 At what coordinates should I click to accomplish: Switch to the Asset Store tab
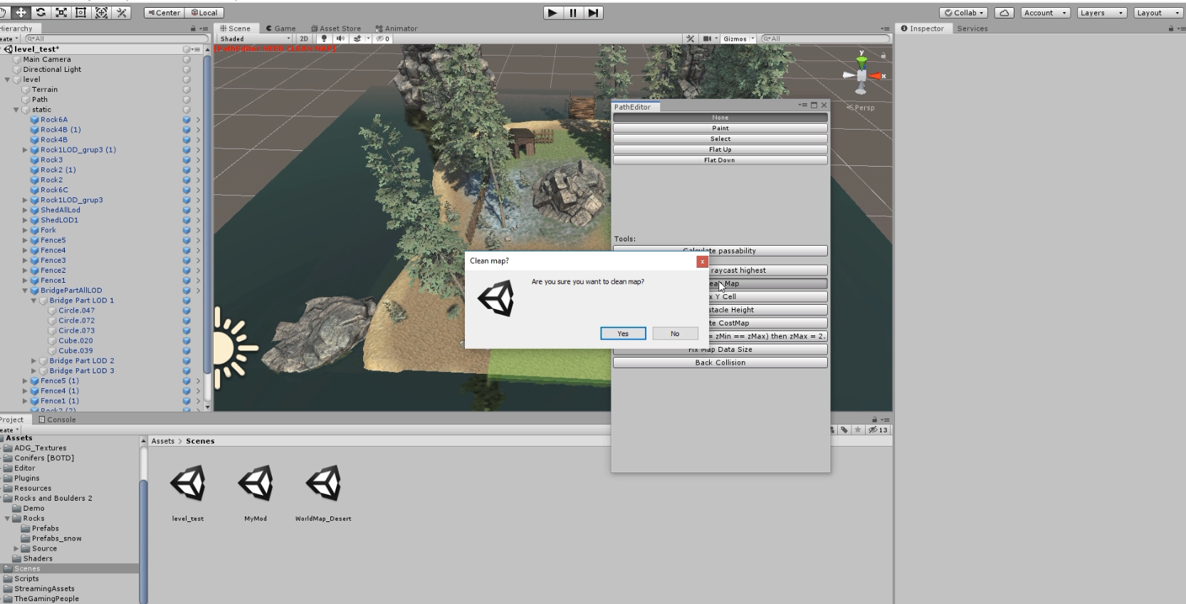[335, 28]
